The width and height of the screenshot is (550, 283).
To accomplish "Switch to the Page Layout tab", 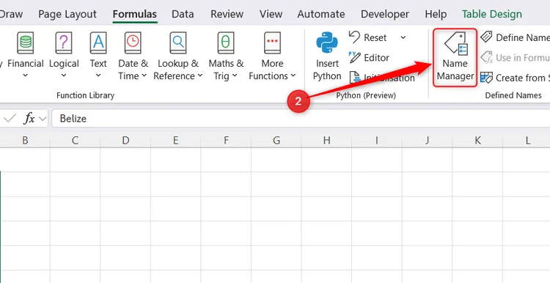I will click(x=67, y=14).
